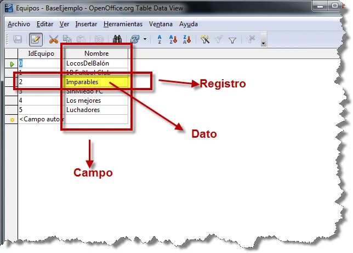Click the IdEquipo cell with value 0
The width and height of the screenshot is (353, 253).
pyautogui.click(x=41, y=63)
